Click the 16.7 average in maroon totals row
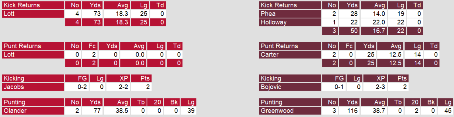Screen dimensions: 454x117 pos(379,31)
